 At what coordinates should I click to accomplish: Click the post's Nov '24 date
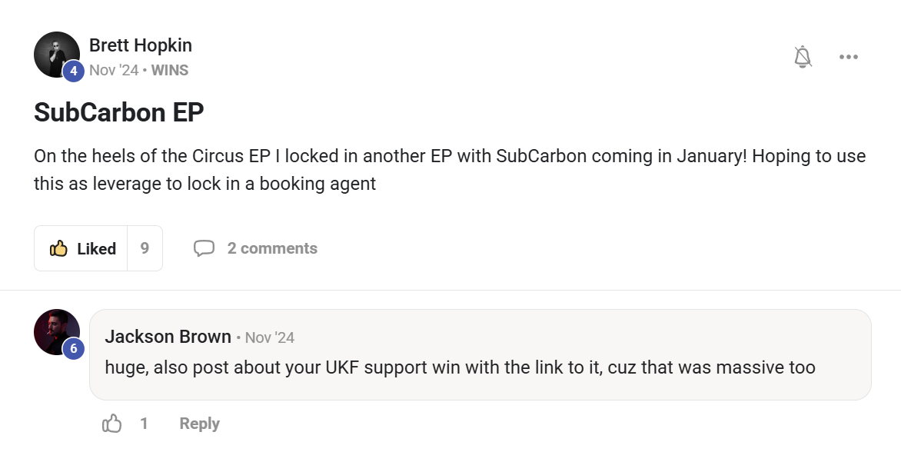click(114, 70)
